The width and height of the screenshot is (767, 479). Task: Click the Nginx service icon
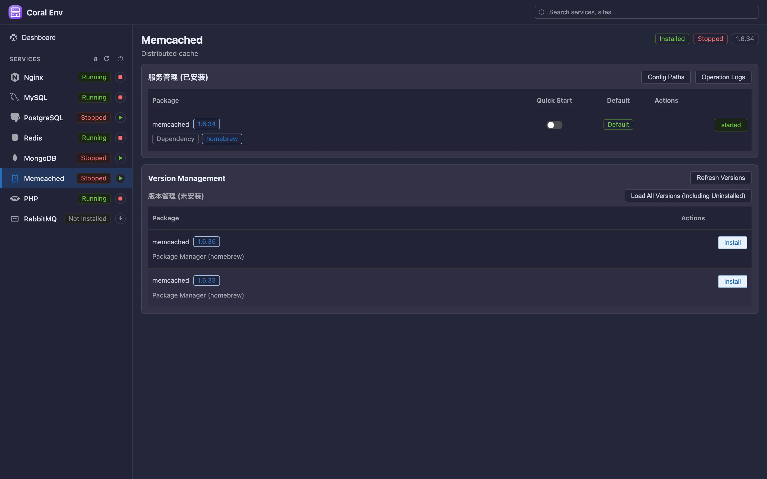coord(15,77)
